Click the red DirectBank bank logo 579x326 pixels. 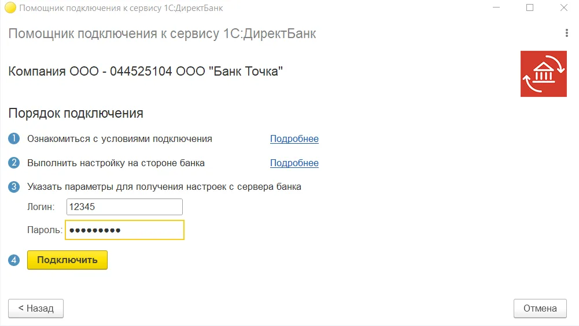click(x=543, y=74)
